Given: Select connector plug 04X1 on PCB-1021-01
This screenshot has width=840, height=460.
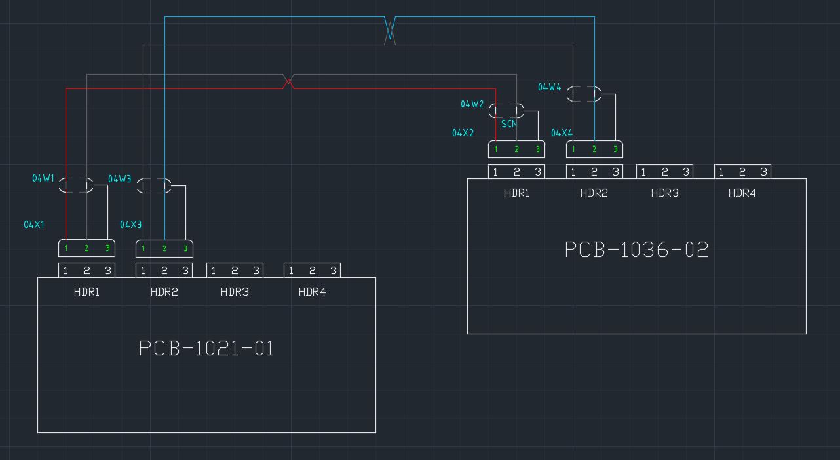Looking at the screenshot, I should point(85,248).
